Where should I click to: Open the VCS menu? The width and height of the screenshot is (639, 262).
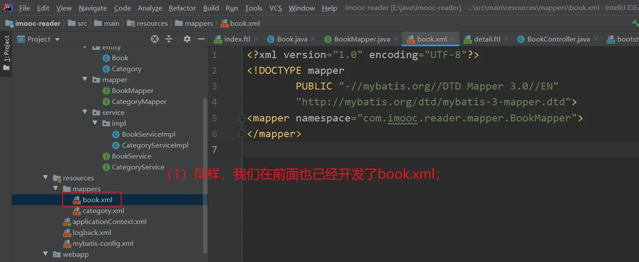coord(276,8)
